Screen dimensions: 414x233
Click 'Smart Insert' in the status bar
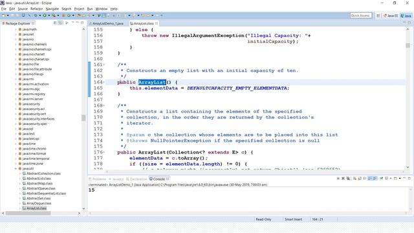point(293,219)
